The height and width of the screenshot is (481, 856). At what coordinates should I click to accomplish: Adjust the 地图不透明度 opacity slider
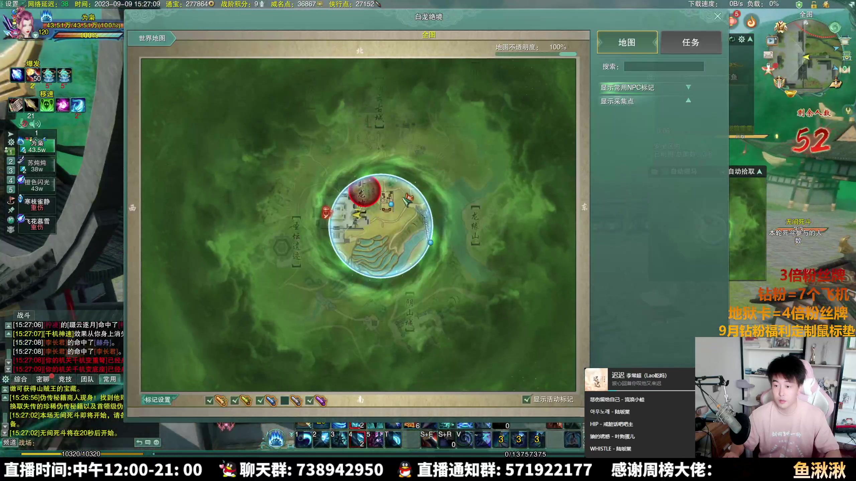536,54
